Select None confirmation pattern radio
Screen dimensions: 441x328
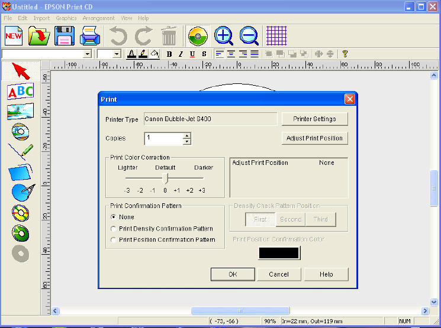pyautogui.click(x=113, y=217)
